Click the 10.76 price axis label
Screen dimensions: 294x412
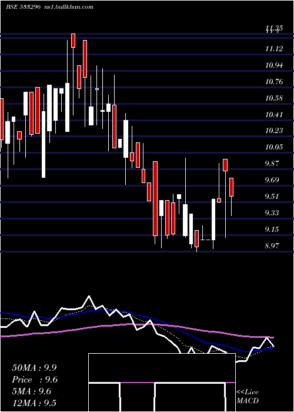point(274,82)
